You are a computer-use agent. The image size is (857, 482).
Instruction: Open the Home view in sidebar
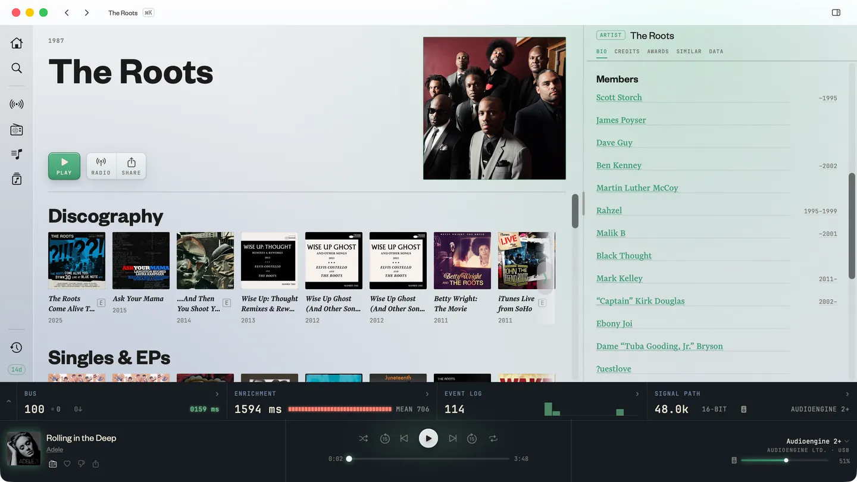pos(17,43)
